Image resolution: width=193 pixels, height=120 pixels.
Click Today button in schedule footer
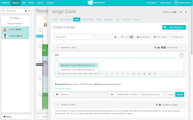tap(45, 117)
